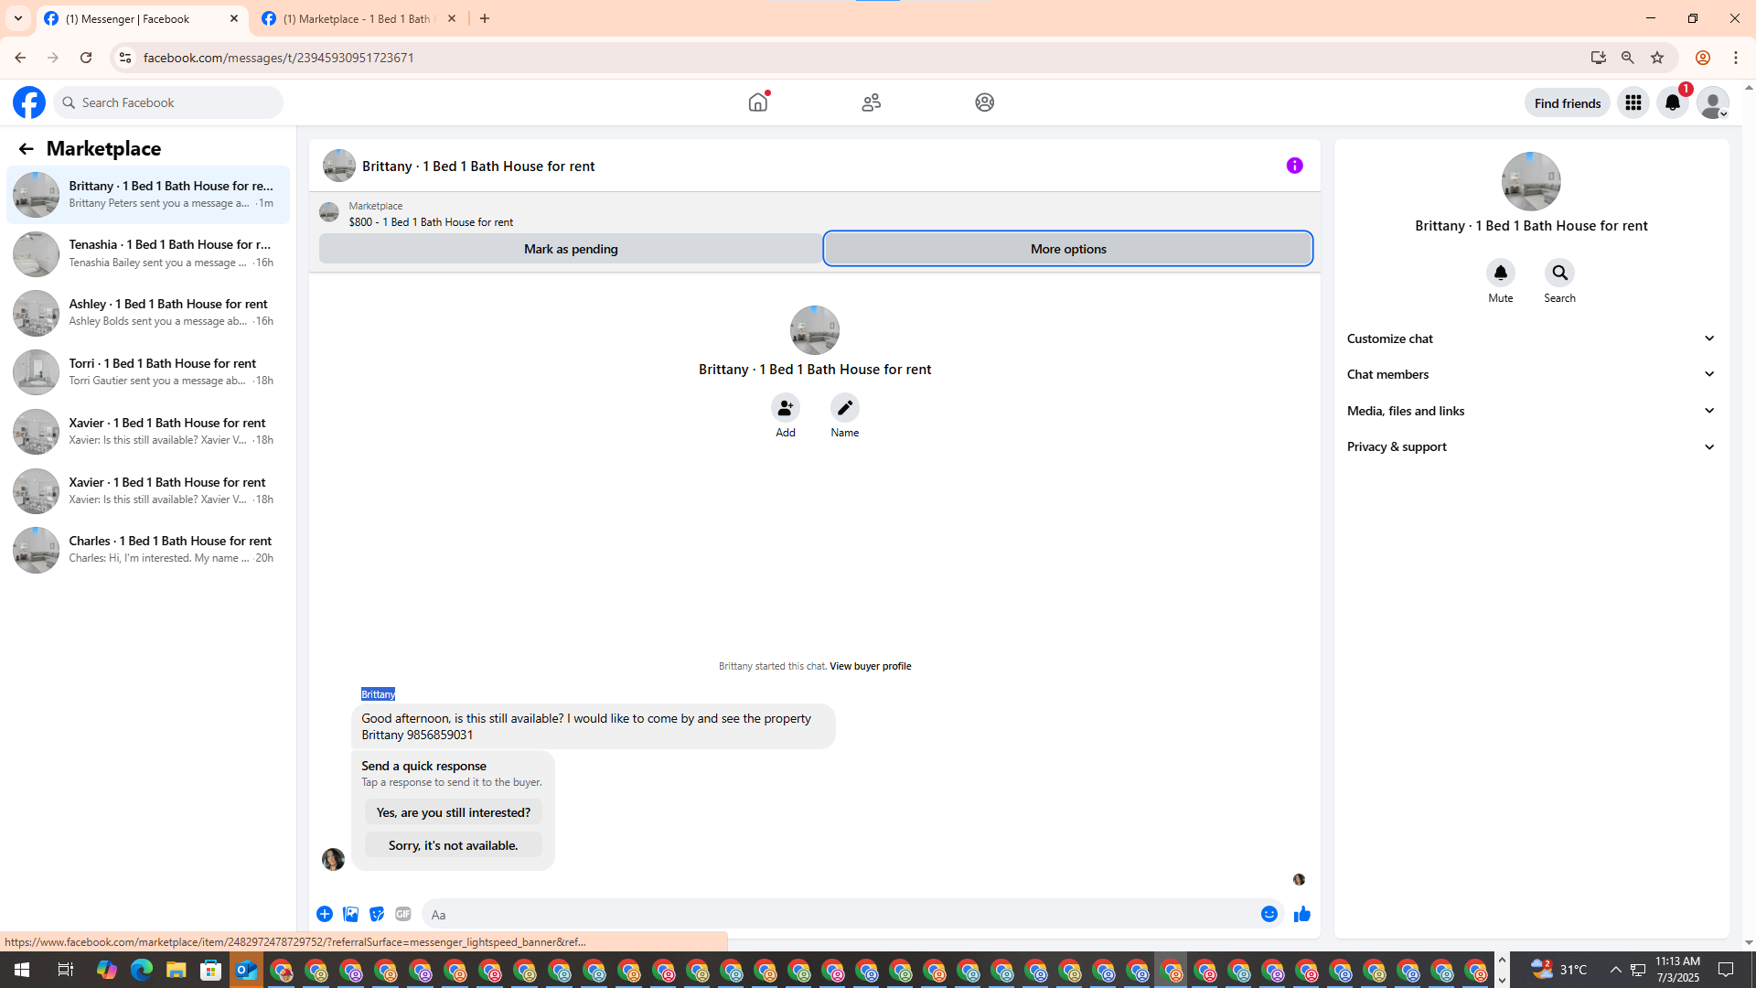Open the Facebook menu grid icon

(1633, 102)
